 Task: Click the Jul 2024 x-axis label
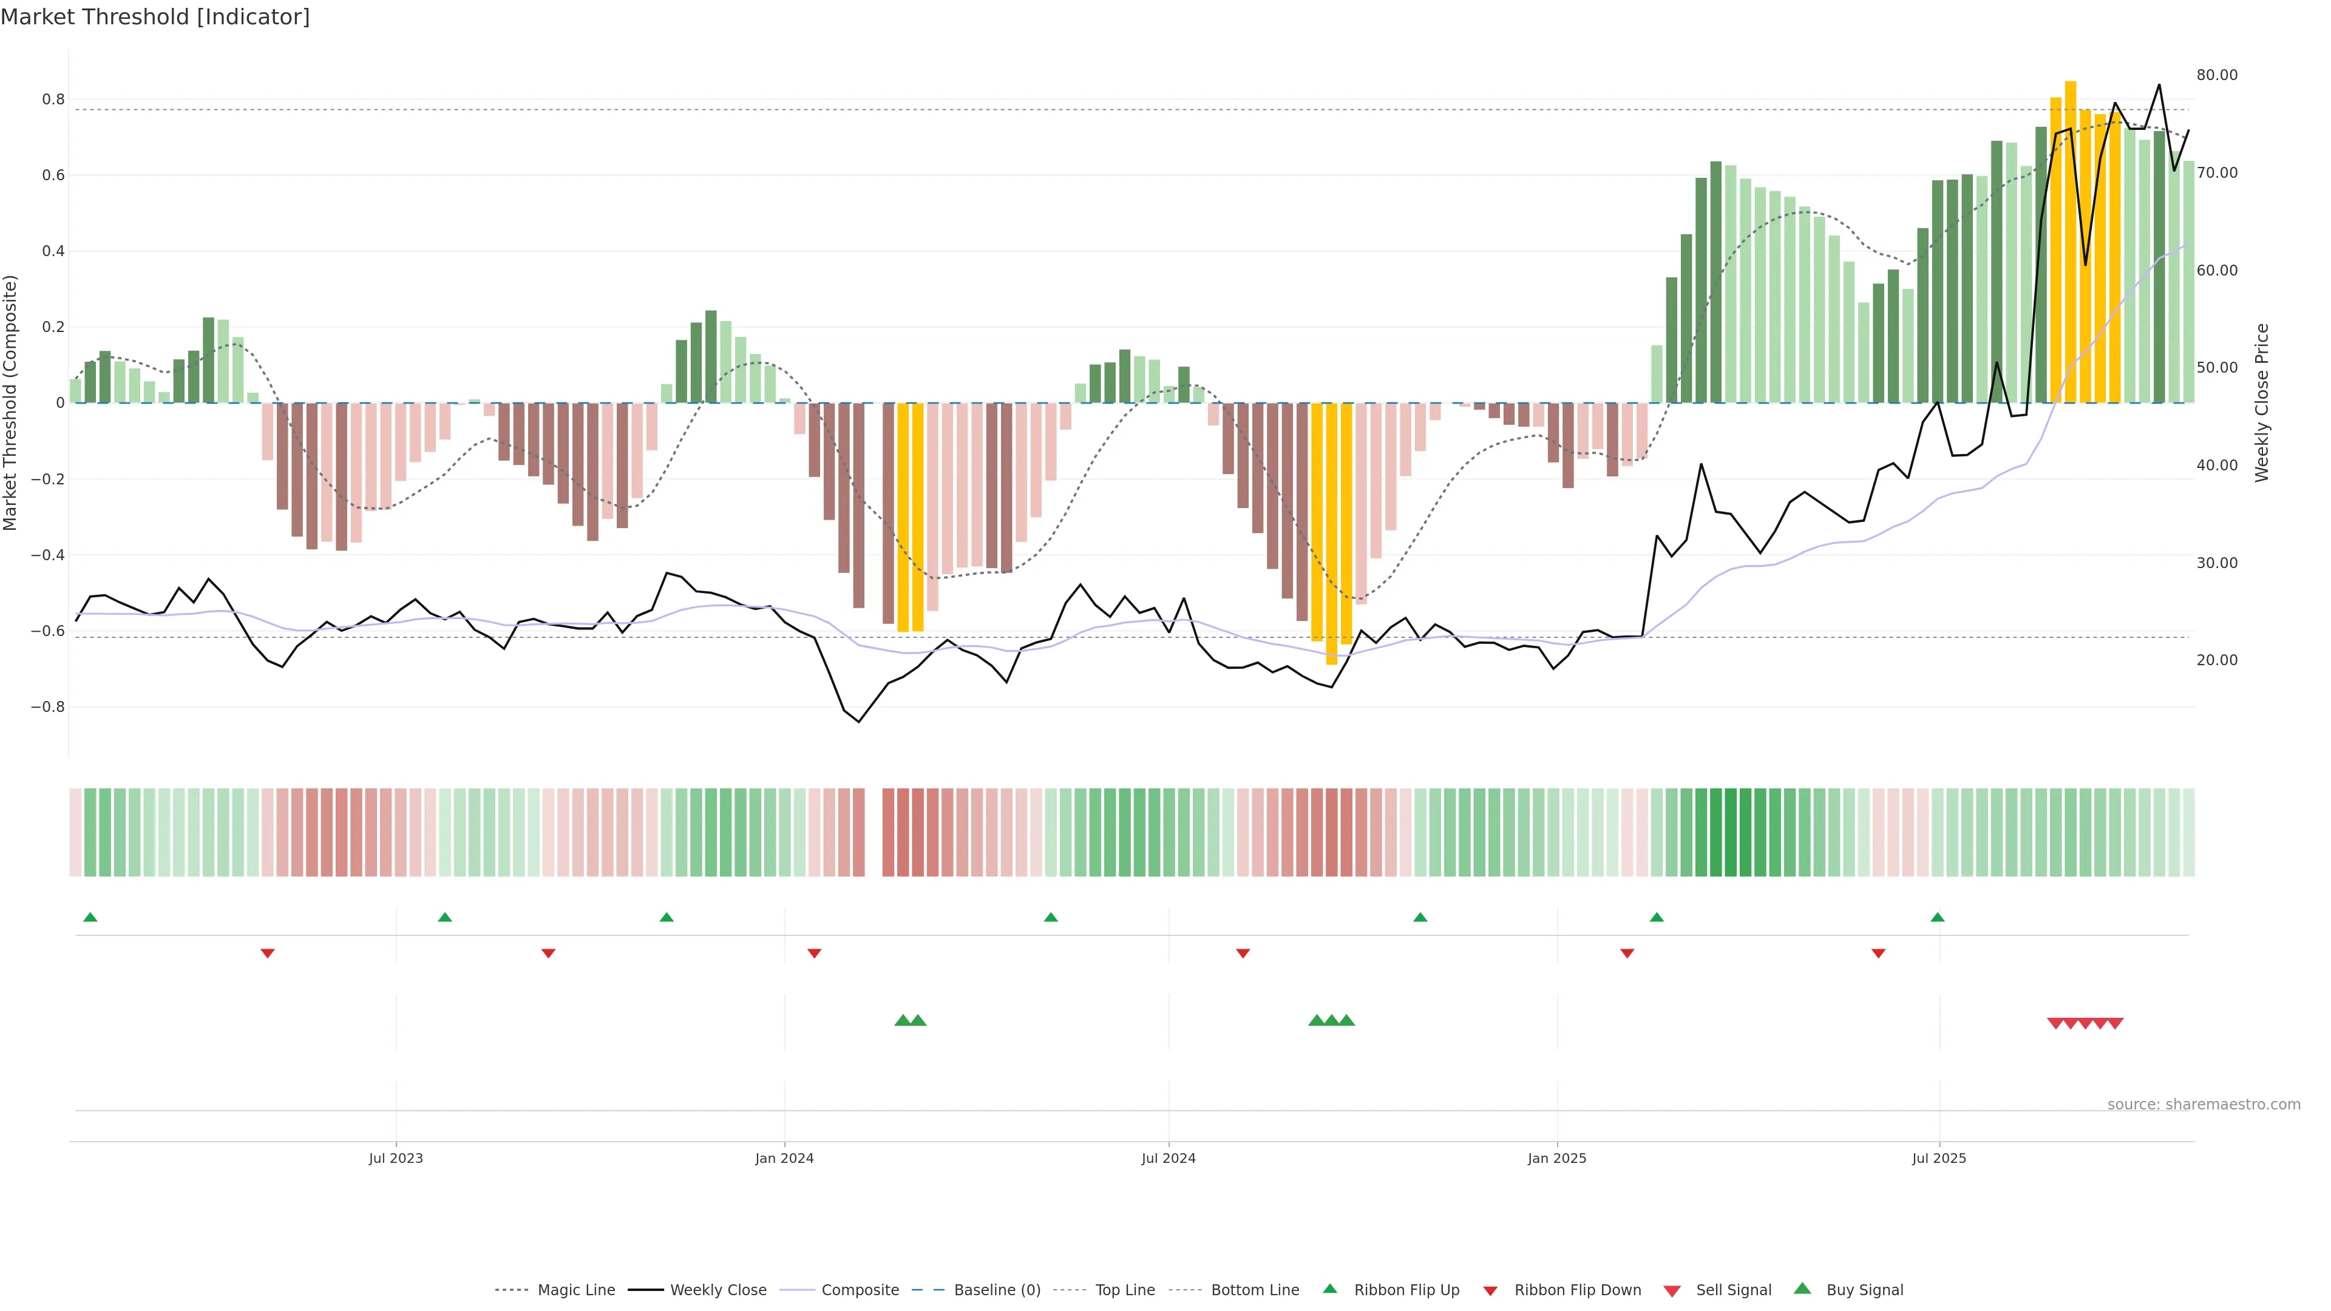tap(1168, 1158)
